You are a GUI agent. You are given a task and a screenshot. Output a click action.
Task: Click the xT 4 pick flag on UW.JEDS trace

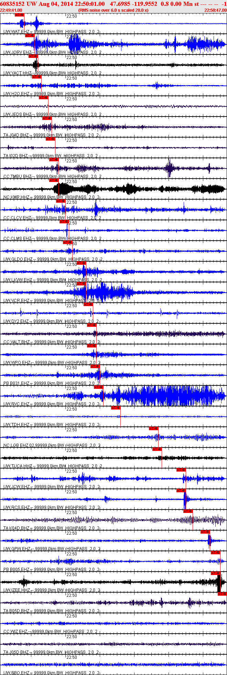tap(44, 98)
